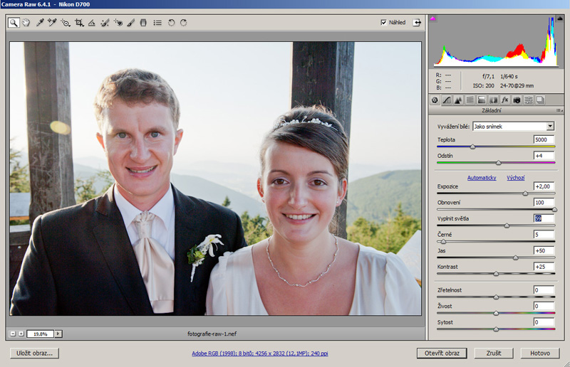The width and height of the screenshot is (570, 367).
Task: Select the Straighten tool
Action: click(x=91, y=23)
